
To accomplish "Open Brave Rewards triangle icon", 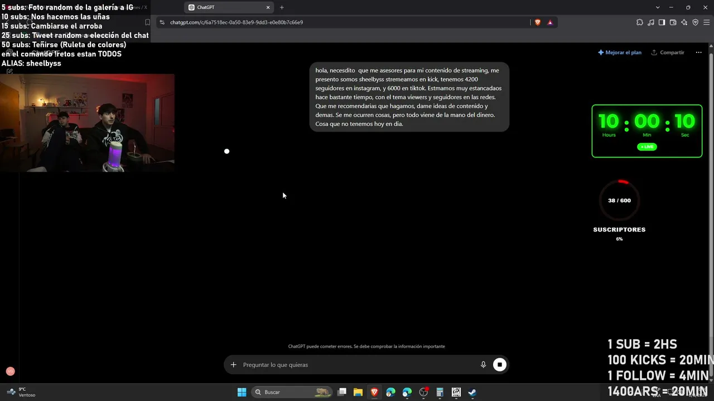I will click(x=550, y=22).
